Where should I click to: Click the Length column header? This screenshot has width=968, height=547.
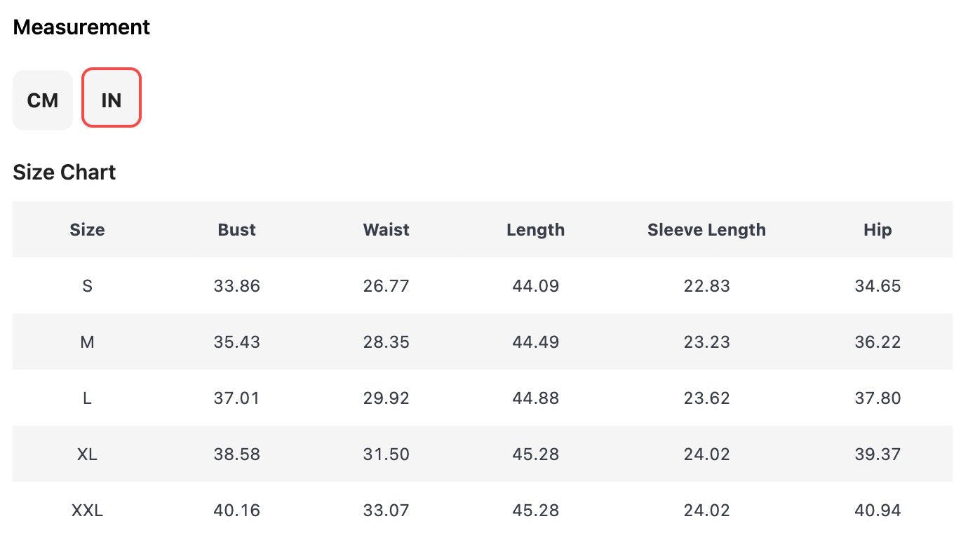tap(535, 230)
